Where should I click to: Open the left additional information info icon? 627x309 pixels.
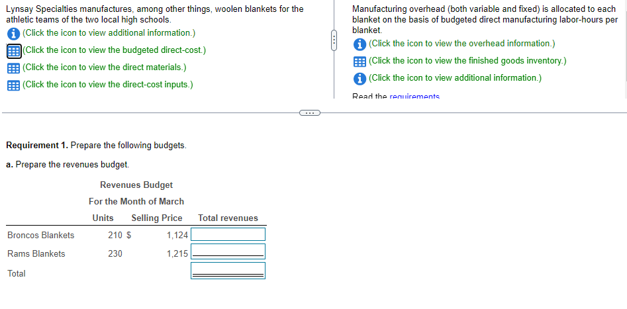14,34
